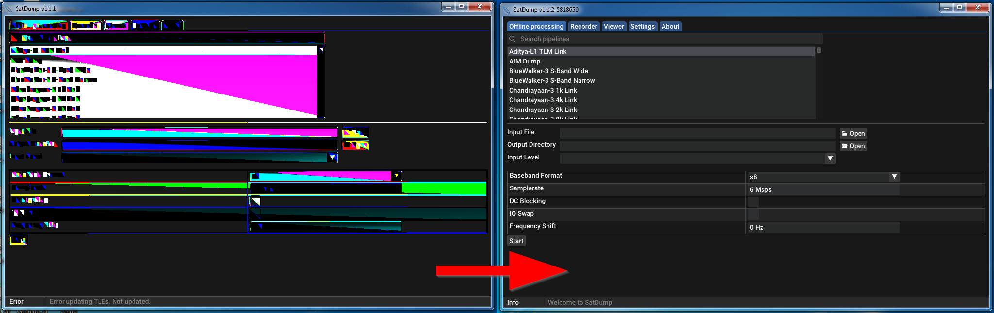Click the pipeline list scrollbar handle
This screenshot has width=994, height=313.
tap(819, 50)
